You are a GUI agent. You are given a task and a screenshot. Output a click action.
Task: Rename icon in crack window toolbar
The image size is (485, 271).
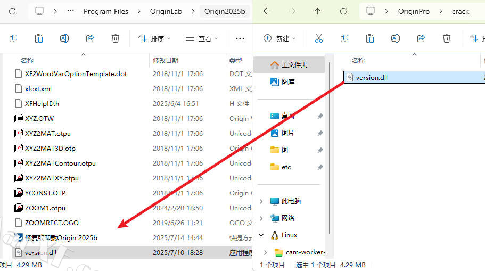[x=396, y=38]
